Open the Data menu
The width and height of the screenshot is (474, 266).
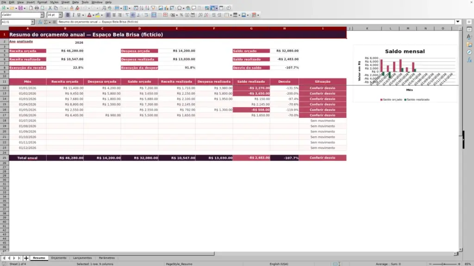pos(75,2)
